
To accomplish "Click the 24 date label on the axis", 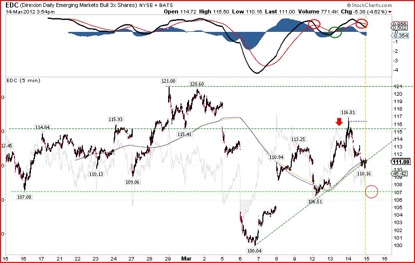I will pos(114,259).
